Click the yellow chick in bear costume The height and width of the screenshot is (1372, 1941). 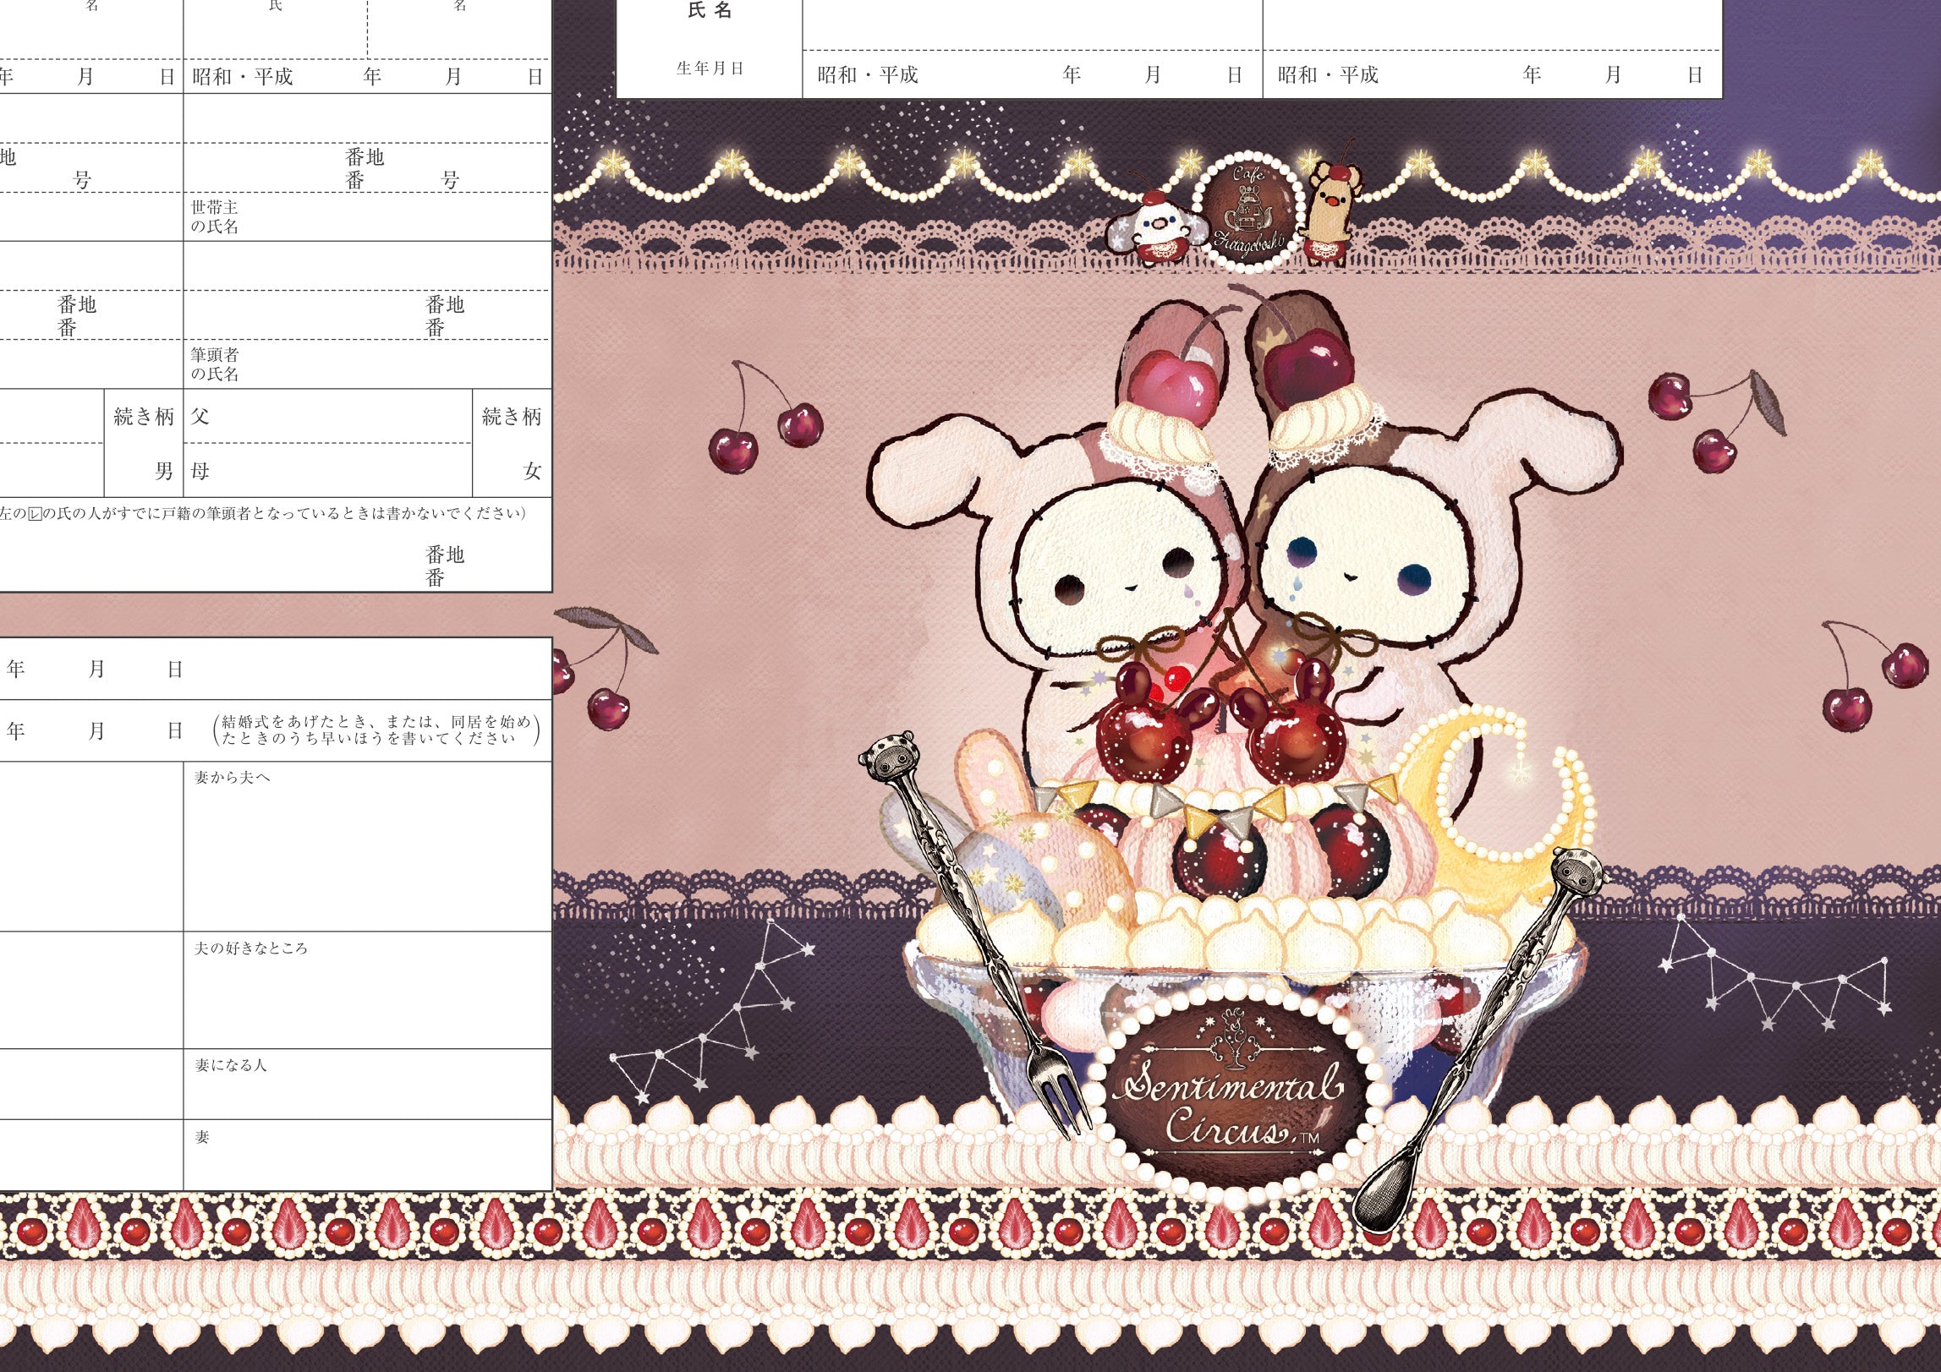[1330, 211]
